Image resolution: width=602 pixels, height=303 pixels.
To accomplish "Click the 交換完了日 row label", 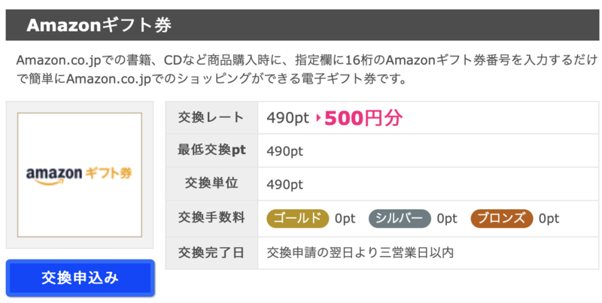I will (211, 253).
